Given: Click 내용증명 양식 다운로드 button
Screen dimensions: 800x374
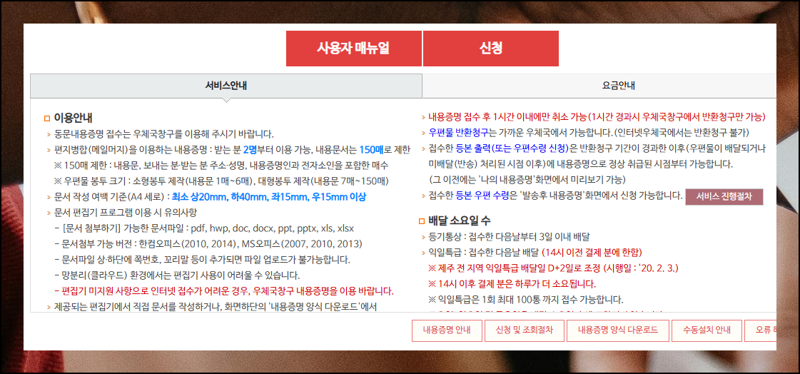Looking at the screenshot, I should (x=618, y=330).
